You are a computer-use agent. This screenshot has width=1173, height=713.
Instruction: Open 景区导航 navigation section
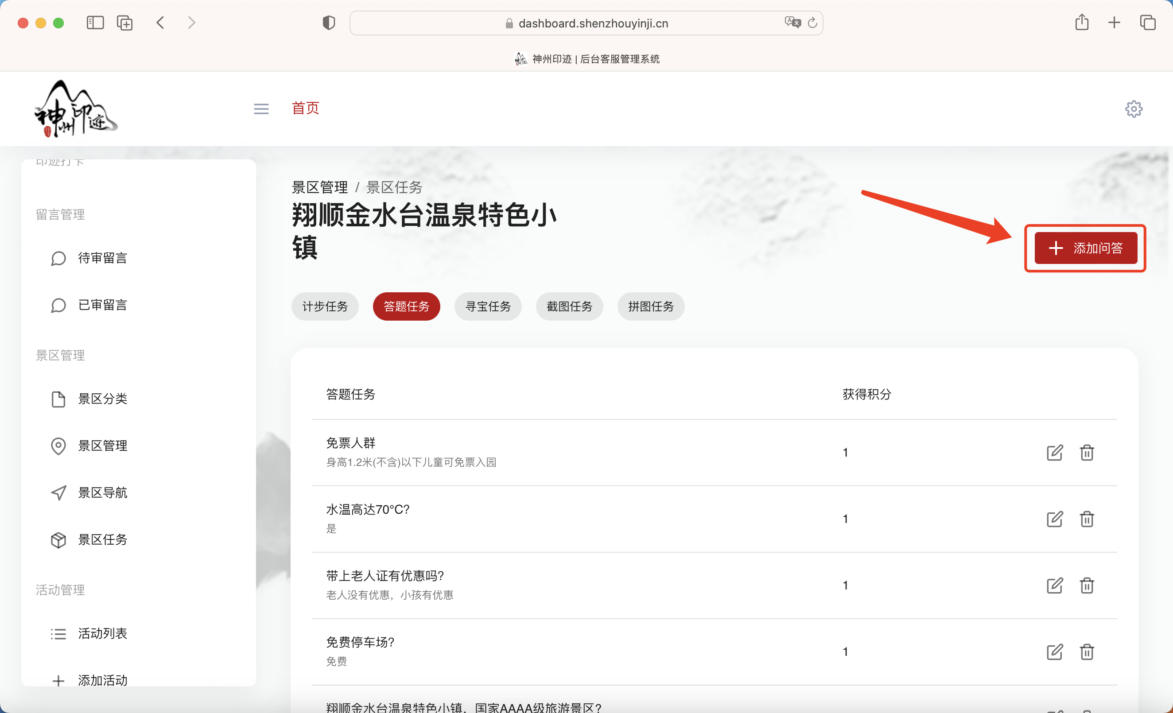(x=103, y=492)
